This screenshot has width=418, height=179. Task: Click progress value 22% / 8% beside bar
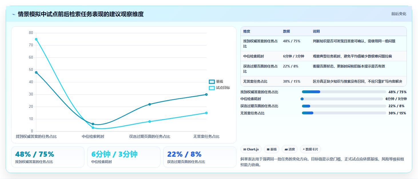coord(396,106)
